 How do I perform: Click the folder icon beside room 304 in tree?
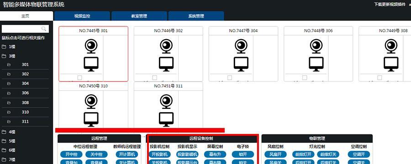click(9, 83)
